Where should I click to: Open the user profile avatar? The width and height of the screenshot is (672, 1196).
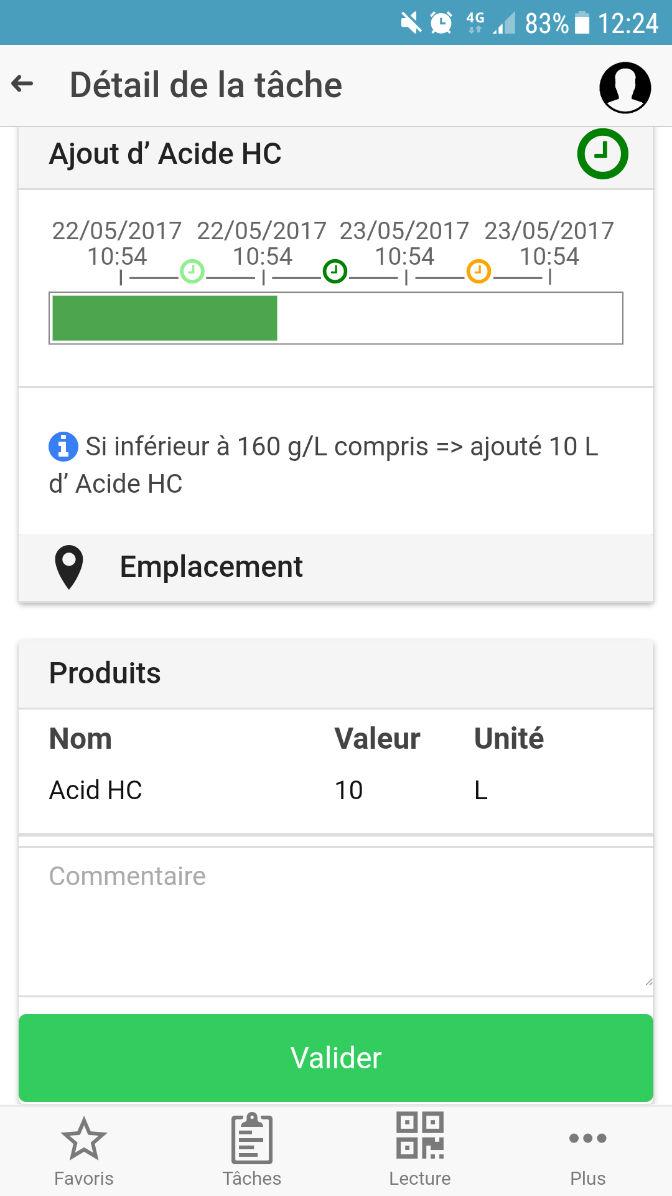[625, 87]
